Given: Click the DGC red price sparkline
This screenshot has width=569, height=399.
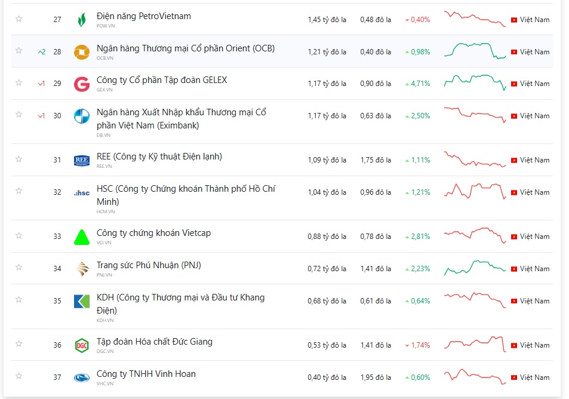Looking at the screenshot, I should pos(475,344).
